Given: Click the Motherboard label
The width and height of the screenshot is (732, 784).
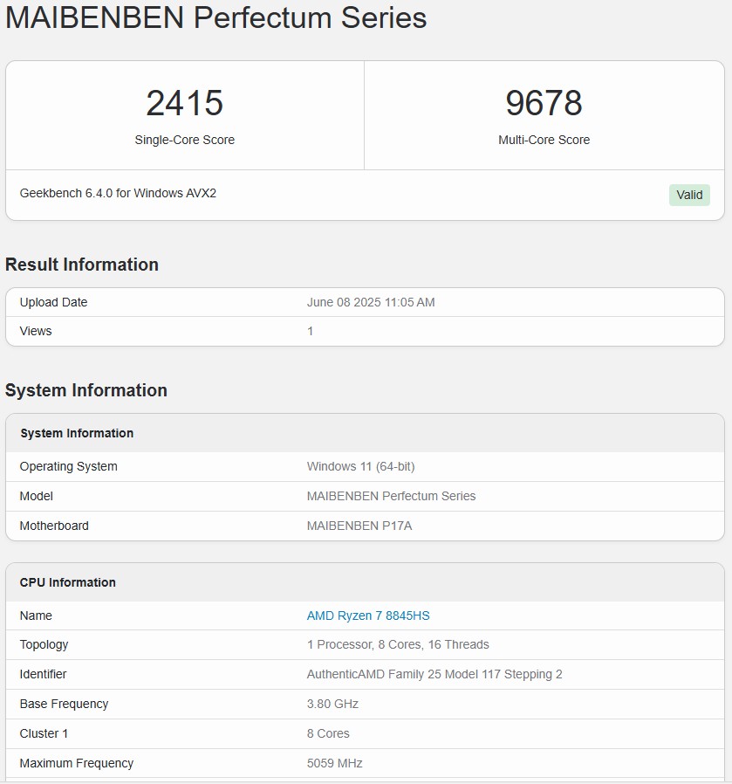Looking at the screenshot, I should 54,526.
